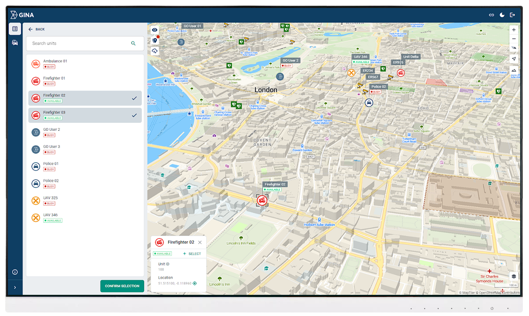Expand the collapsed sidebar with the arrow
The image size is (529, 316).
coord(15,287)
